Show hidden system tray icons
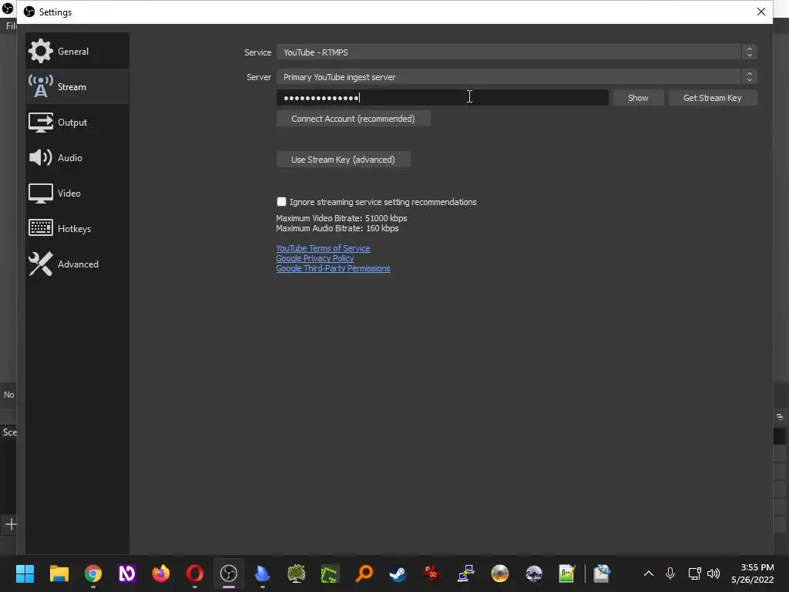This screenshot has height=592, width=789. 649,573
